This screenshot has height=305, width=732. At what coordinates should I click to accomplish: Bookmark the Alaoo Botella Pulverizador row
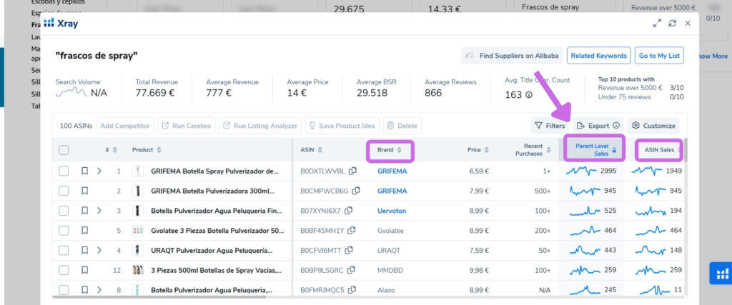(x=84, y=290)
